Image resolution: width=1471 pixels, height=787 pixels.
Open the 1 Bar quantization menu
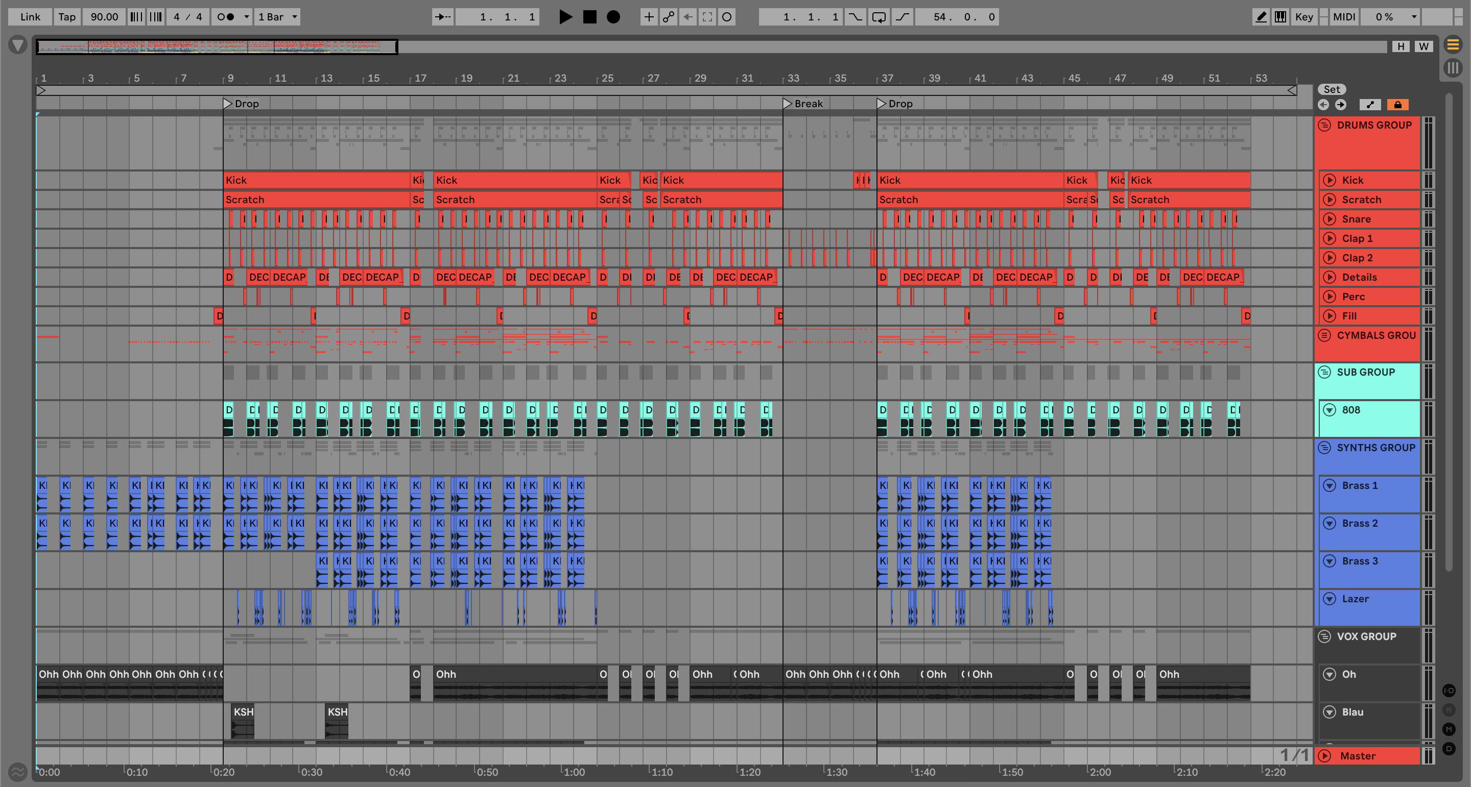(x=277, y=17)
